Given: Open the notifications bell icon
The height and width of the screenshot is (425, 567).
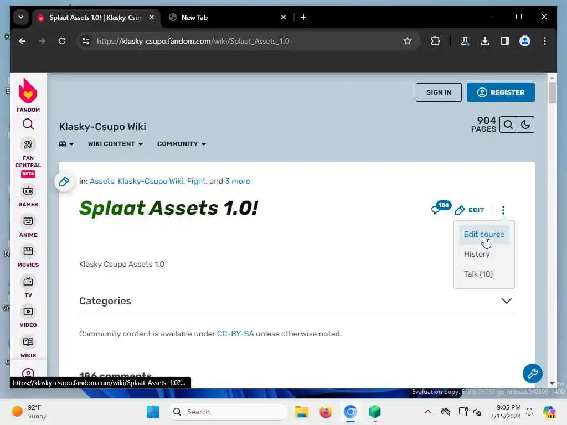Looking at the screenshot, I should tap(529, 412).
